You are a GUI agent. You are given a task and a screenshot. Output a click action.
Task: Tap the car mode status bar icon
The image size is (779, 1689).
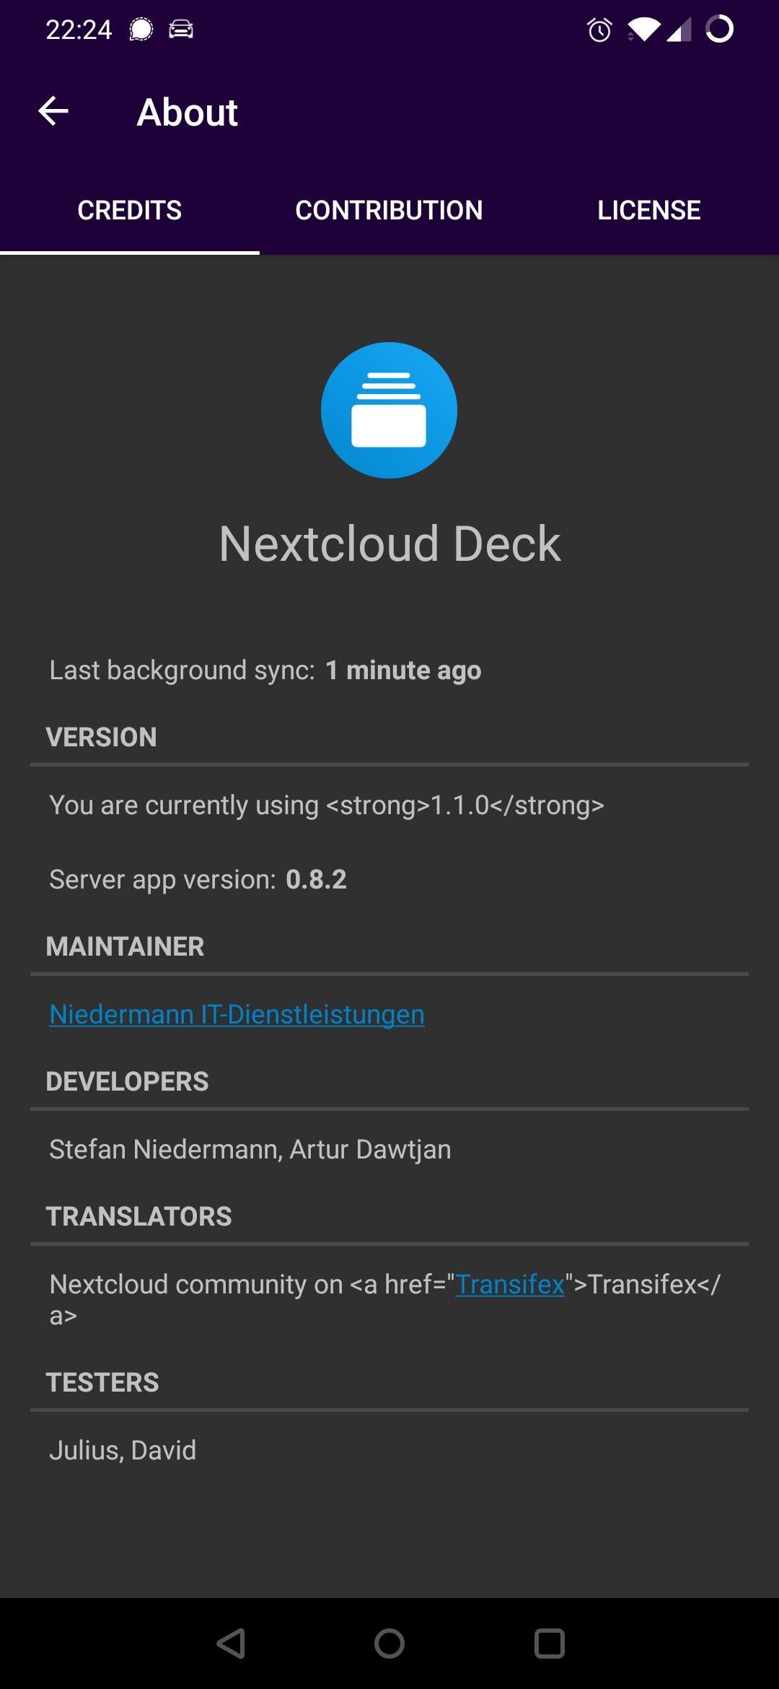181,30
